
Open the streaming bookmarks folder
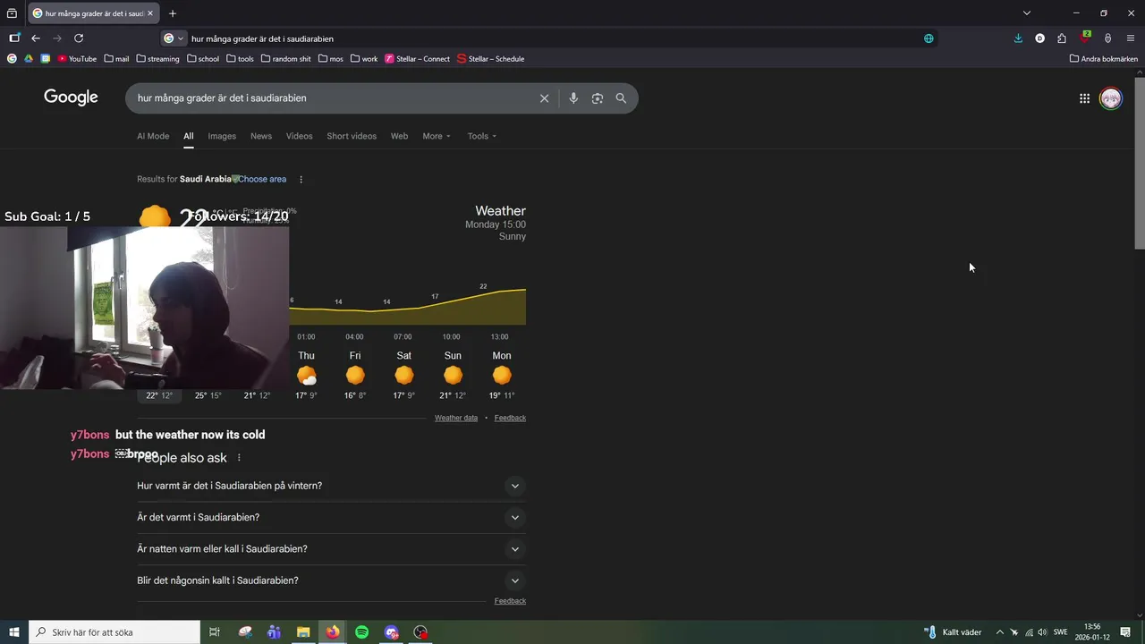click(157, 59)
